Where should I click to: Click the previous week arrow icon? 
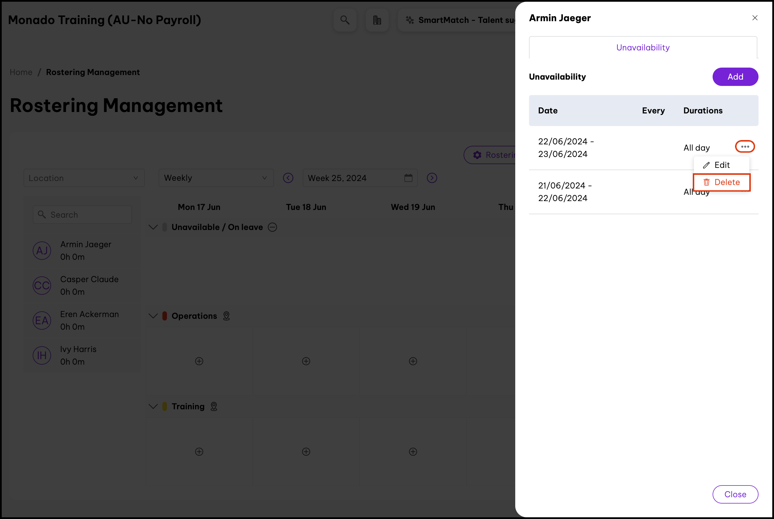click(x=288, y=178)
